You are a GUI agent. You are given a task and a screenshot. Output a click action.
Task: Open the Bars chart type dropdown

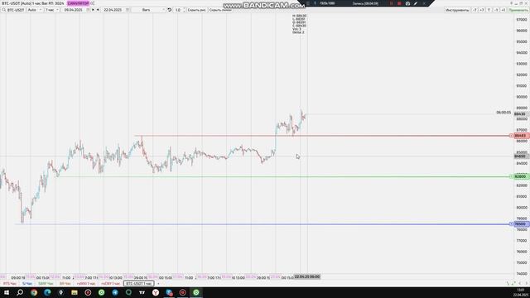149,10
